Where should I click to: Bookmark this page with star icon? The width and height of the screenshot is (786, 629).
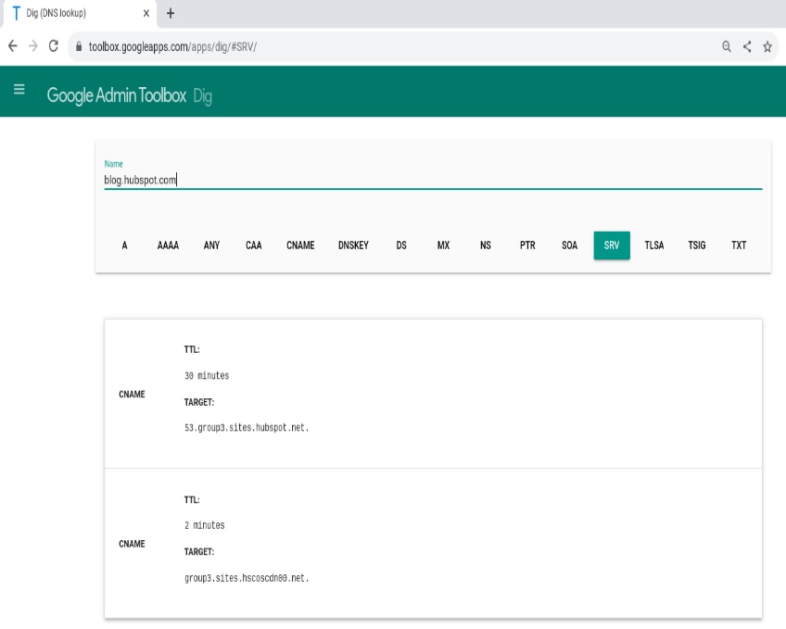767,46
